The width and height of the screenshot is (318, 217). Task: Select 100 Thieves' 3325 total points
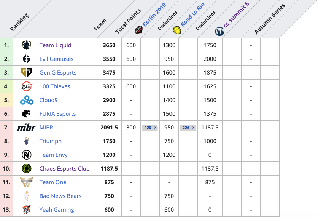(109, 86)
